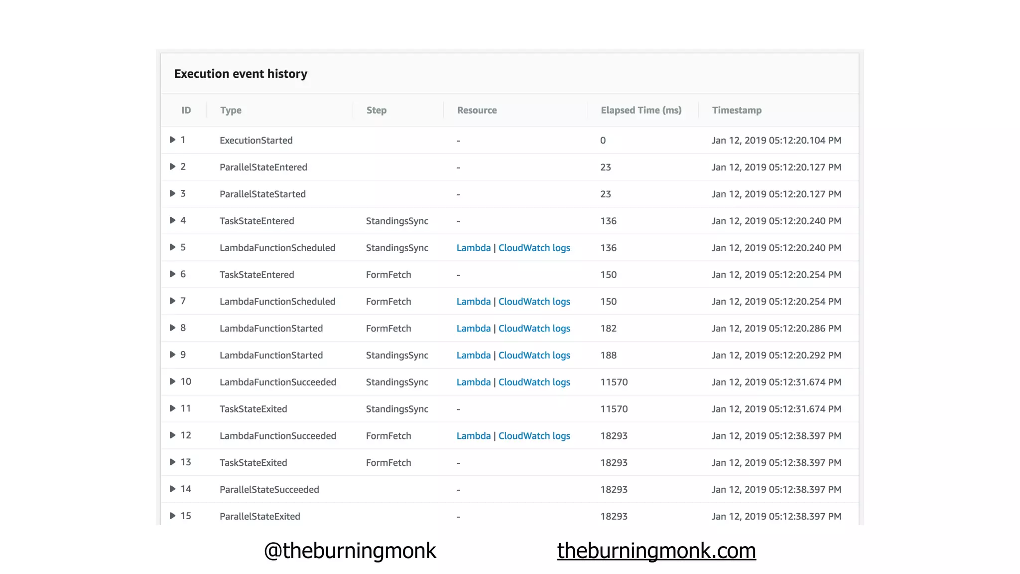This screenshot has height=574, width=1020.
Task: Select the ParallelStateStarted type text
Action: click(262, 194)
